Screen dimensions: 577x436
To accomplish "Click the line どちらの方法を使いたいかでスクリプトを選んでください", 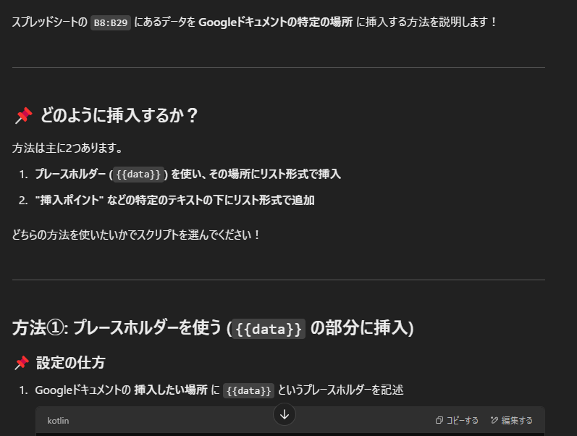I will click(136, 235).
